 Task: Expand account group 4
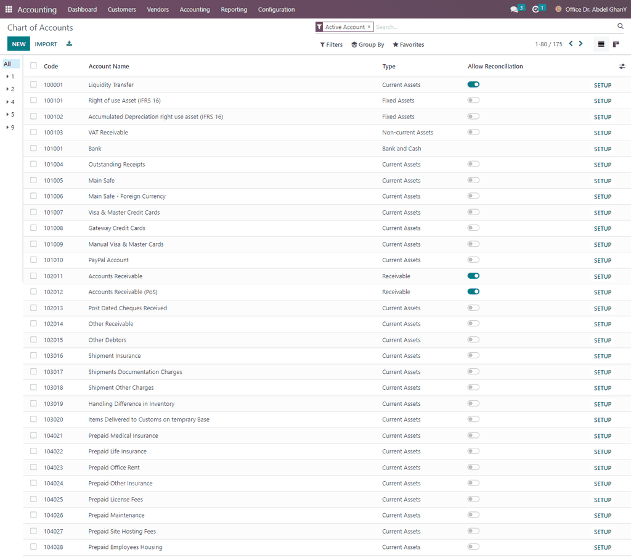pos(10,102)
